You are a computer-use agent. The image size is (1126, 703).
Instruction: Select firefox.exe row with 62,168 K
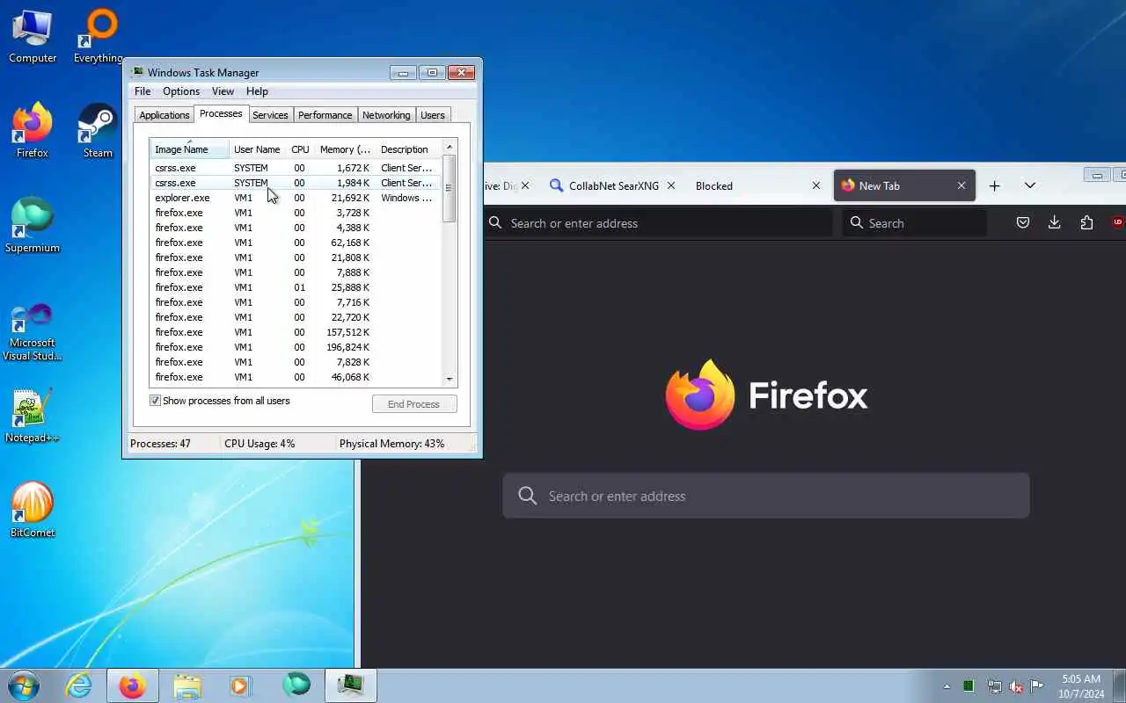[x=296, y=243]
